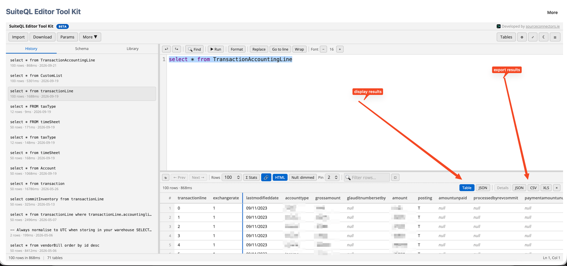
Task: Sort by posting column header
Action: pyautogui.click(x=425, y=198)
